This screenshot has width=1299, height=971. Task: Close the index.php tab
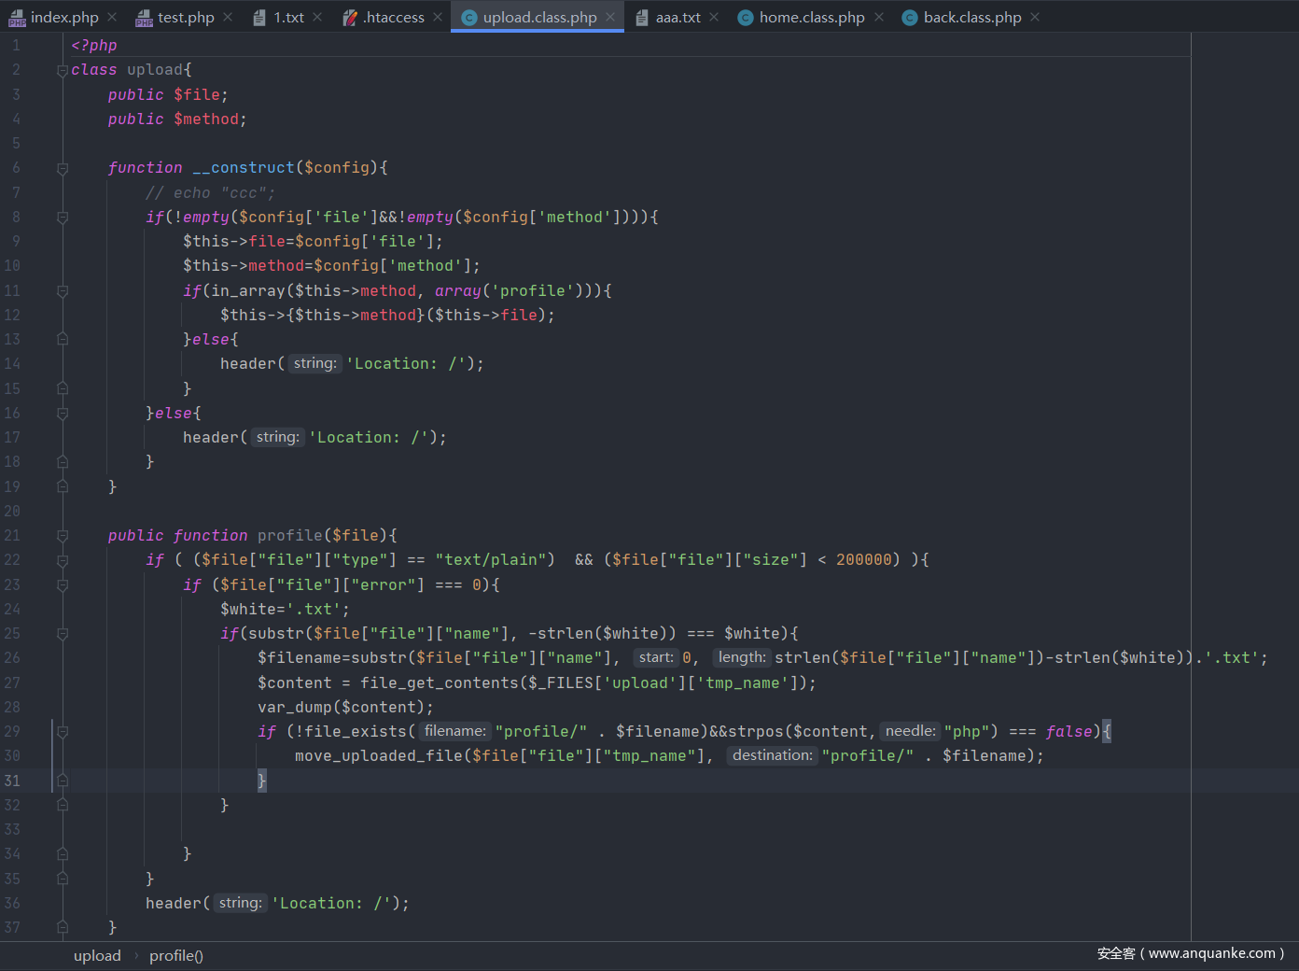coord(112,17)
